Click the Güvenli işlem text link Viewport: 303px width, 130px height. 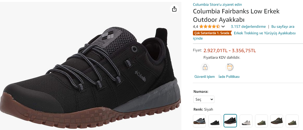pos(204,77)
